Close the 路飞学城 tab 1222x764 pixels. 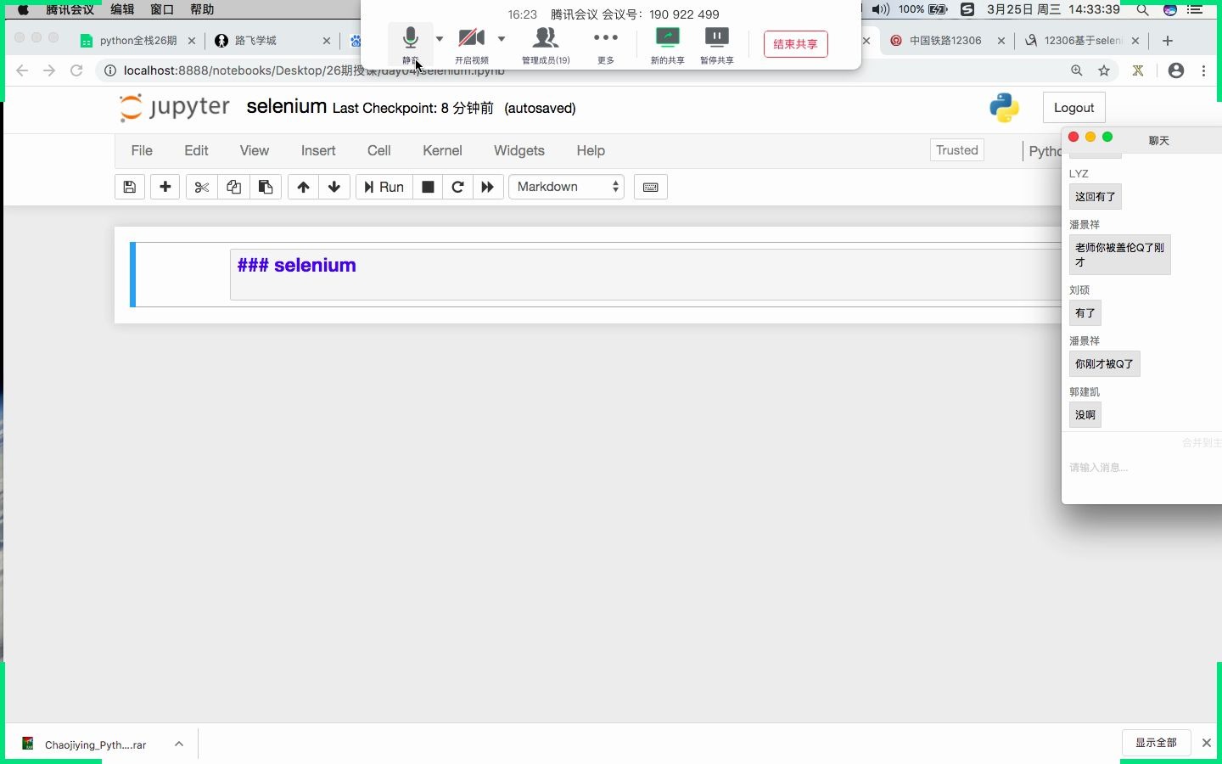click(x=328, y=41)
